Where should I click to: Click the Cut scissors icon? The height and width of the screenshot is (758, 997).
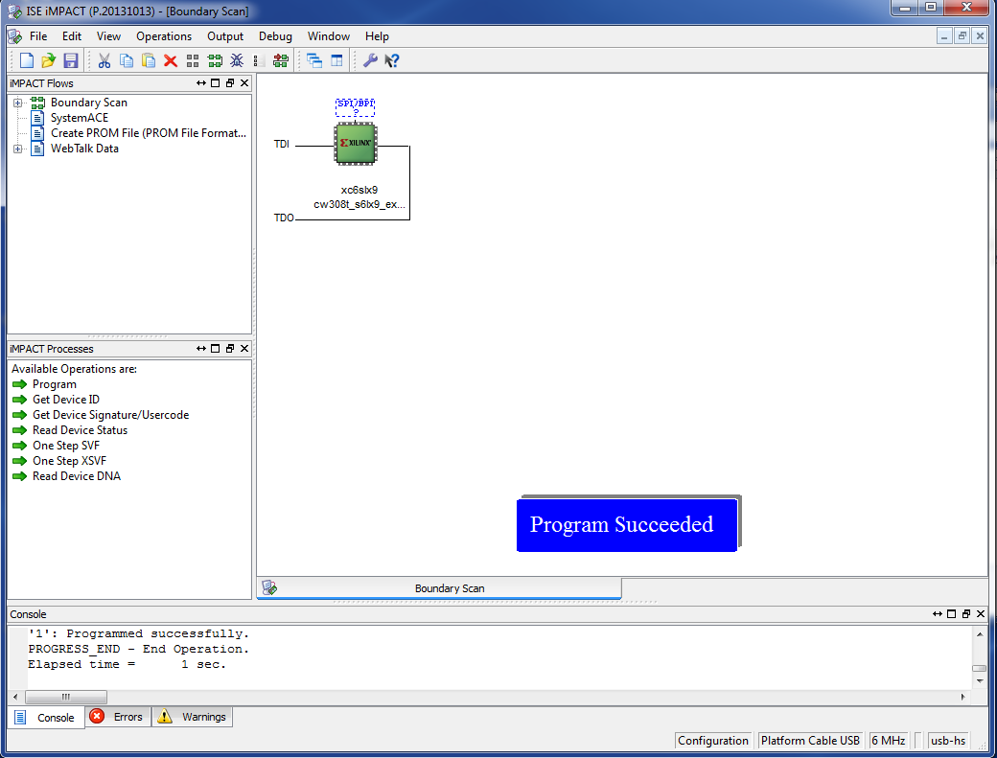tap(104, 60)
